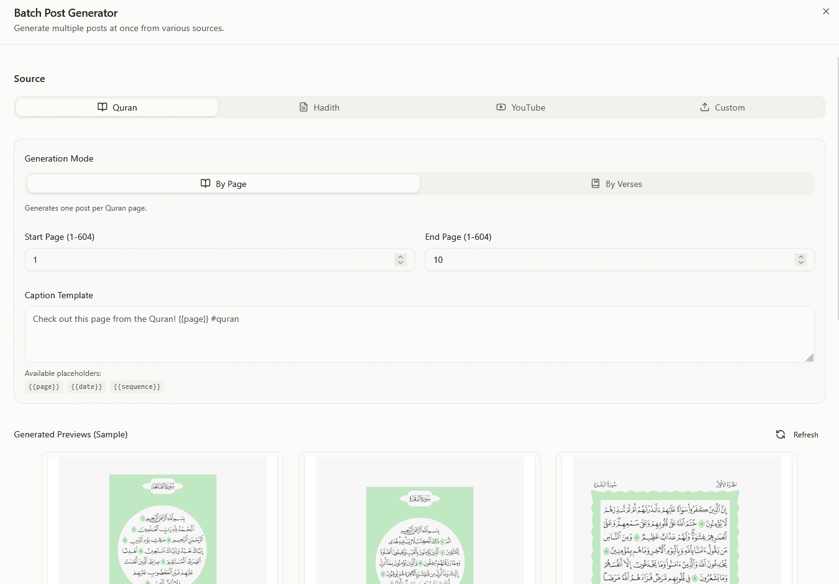This screenshot has width=839, height=584.
Task: Increment End Page with its stepper control
Action: pos(800,257)
